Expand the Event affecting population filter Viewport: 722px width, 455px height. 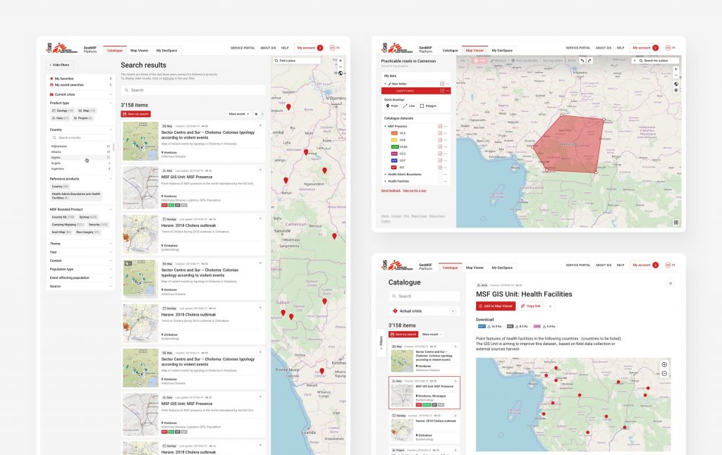[x=80, y=278]
